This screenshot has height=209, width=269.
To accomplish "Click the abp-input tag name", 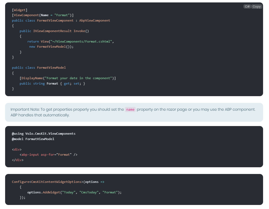I will (30, 155).
